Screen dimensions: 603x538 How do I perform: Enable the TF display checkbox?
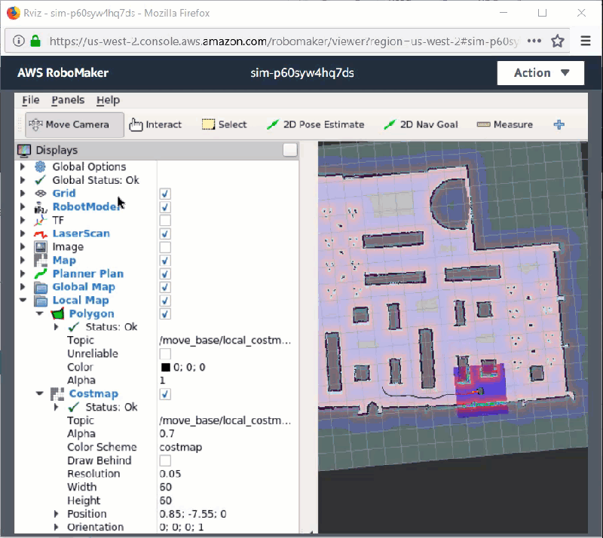point(165,220)
